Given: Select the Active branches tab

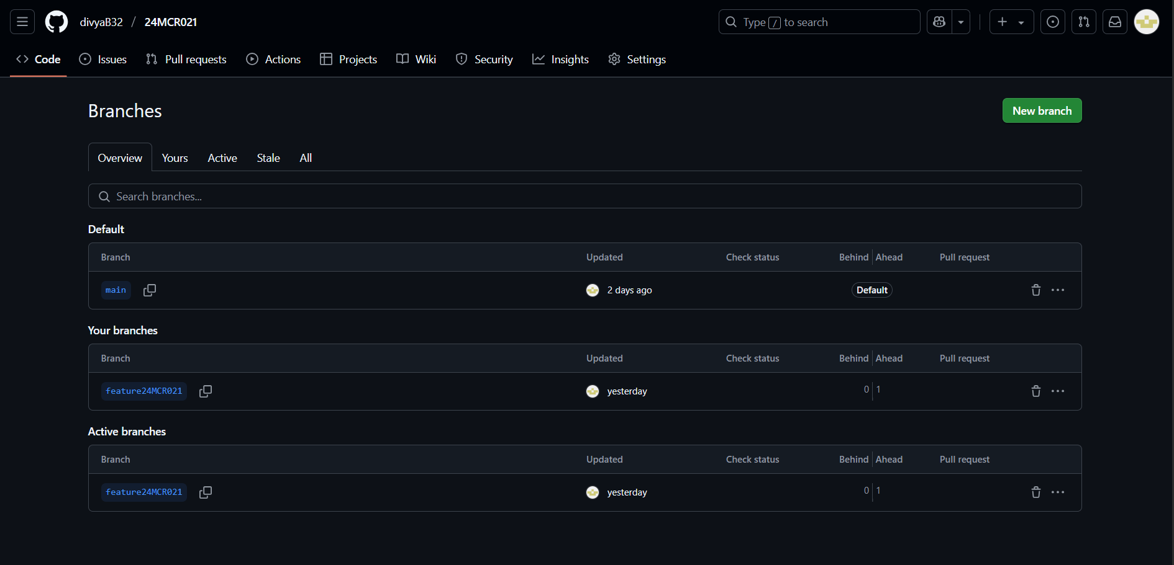Looking at the screenshot, I should tap(222, 158).
